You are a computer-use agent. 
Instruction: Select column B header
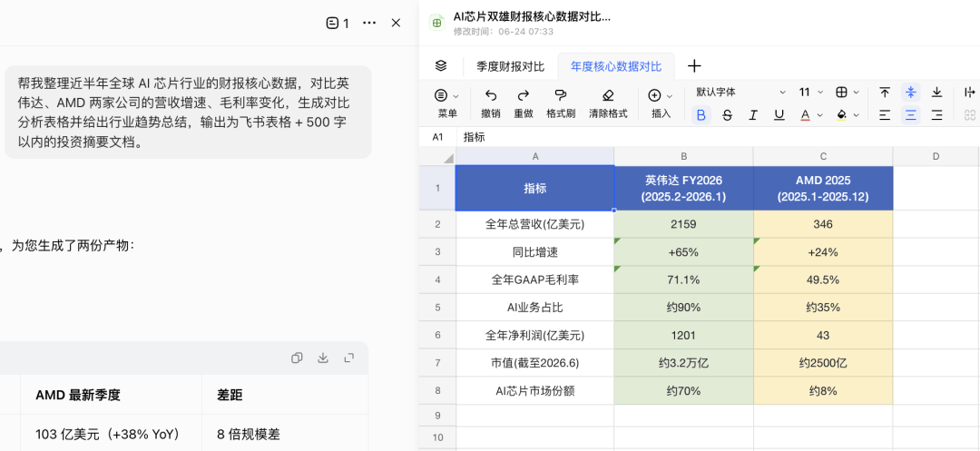(684, 156)
